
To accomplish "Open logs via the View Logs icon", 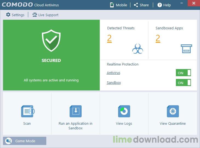I will 124,111.
